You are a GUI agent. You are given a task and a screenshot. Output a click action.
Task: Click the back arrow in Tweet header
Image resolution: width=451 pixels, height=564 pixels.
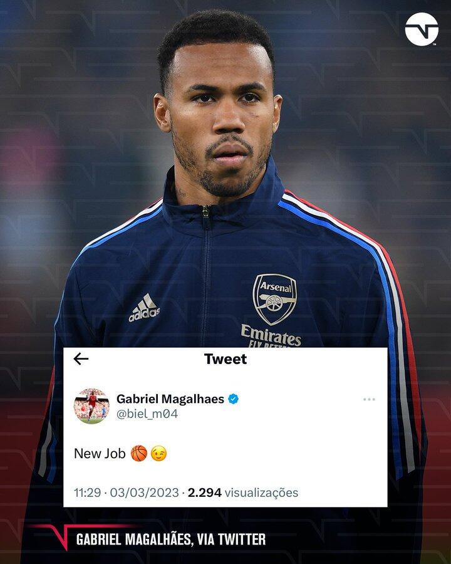click(81, 358)
